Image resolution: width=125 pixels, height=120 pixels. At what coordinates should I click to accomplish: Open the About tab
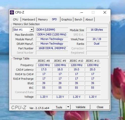[x=89, y=19]
